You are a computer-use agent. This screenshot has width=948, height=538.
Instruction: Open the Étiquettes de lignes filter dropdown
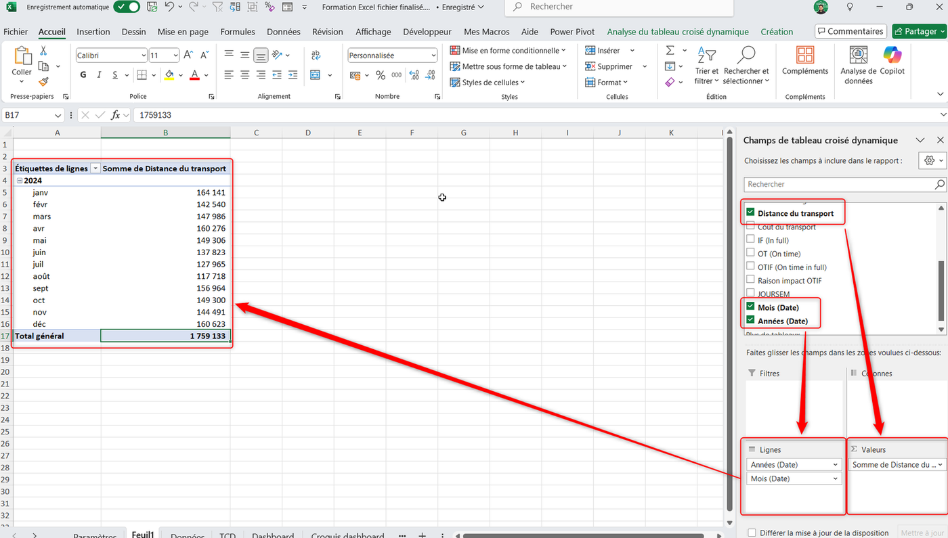pos(95,169)
